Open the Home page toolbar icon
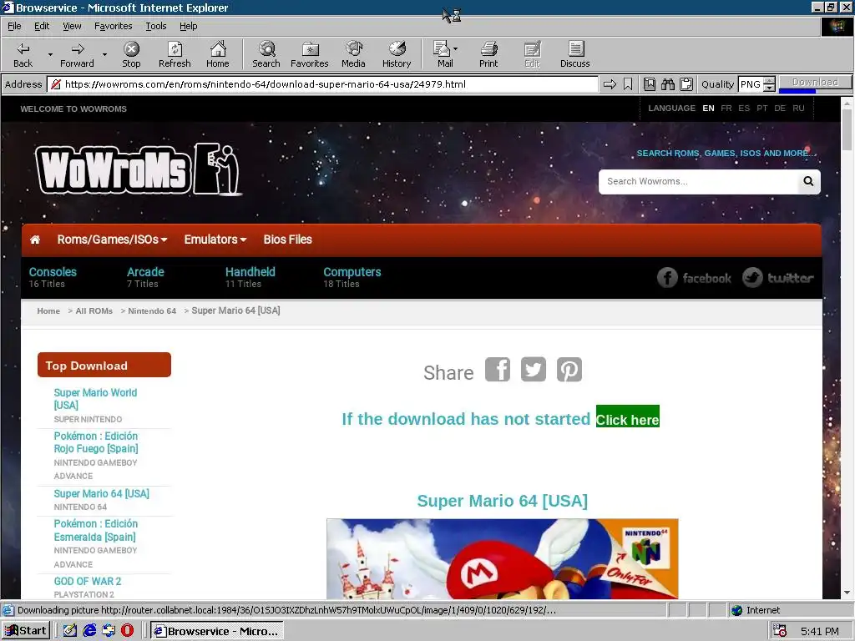This screenshot has height=641, width=855. (218, 54)
